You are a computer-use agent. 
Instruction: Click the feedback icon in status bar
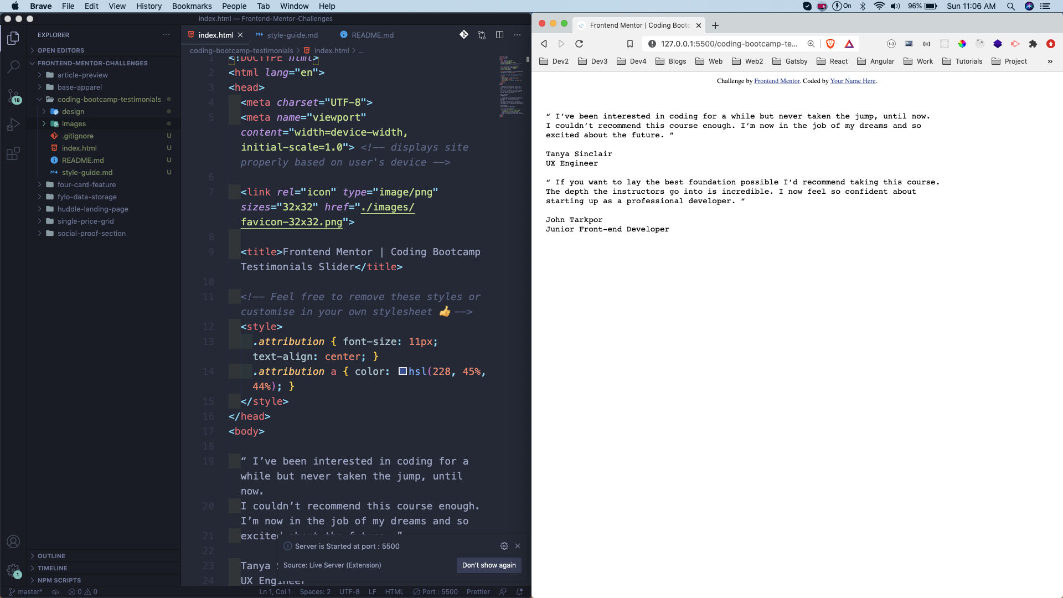click(x=503, y=592)
